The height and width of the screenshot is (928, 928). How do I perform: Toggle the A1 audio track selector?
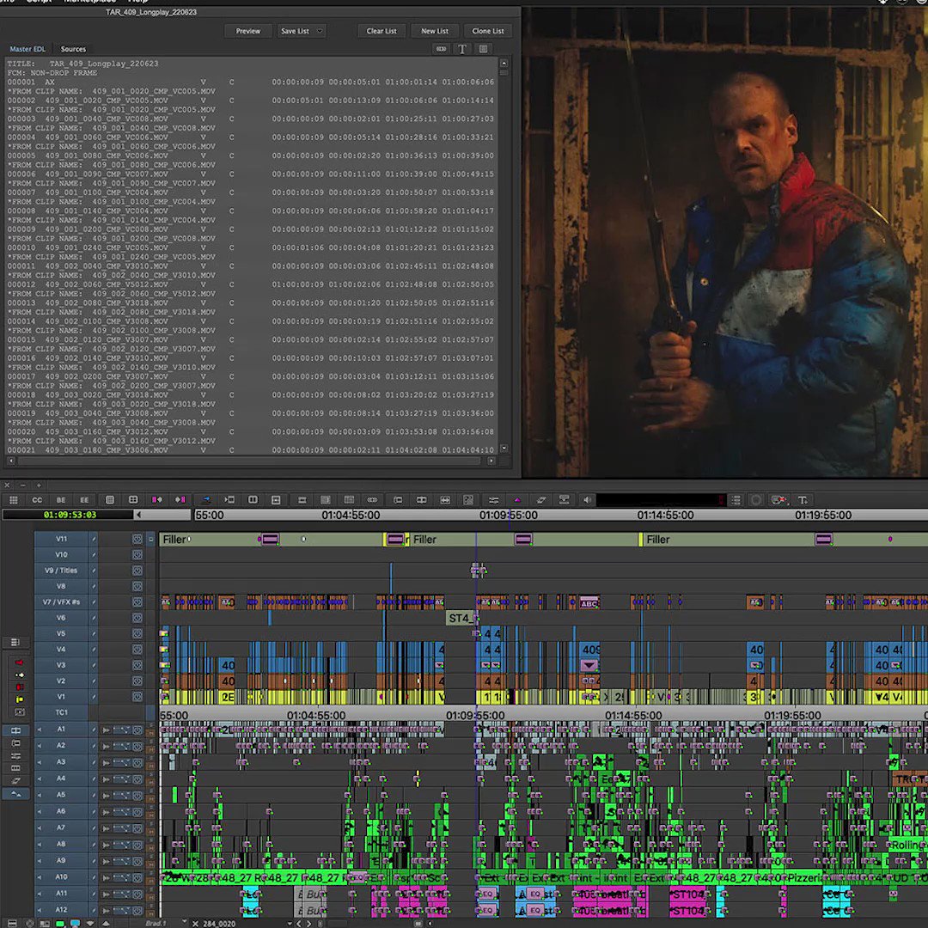(61, 730)
